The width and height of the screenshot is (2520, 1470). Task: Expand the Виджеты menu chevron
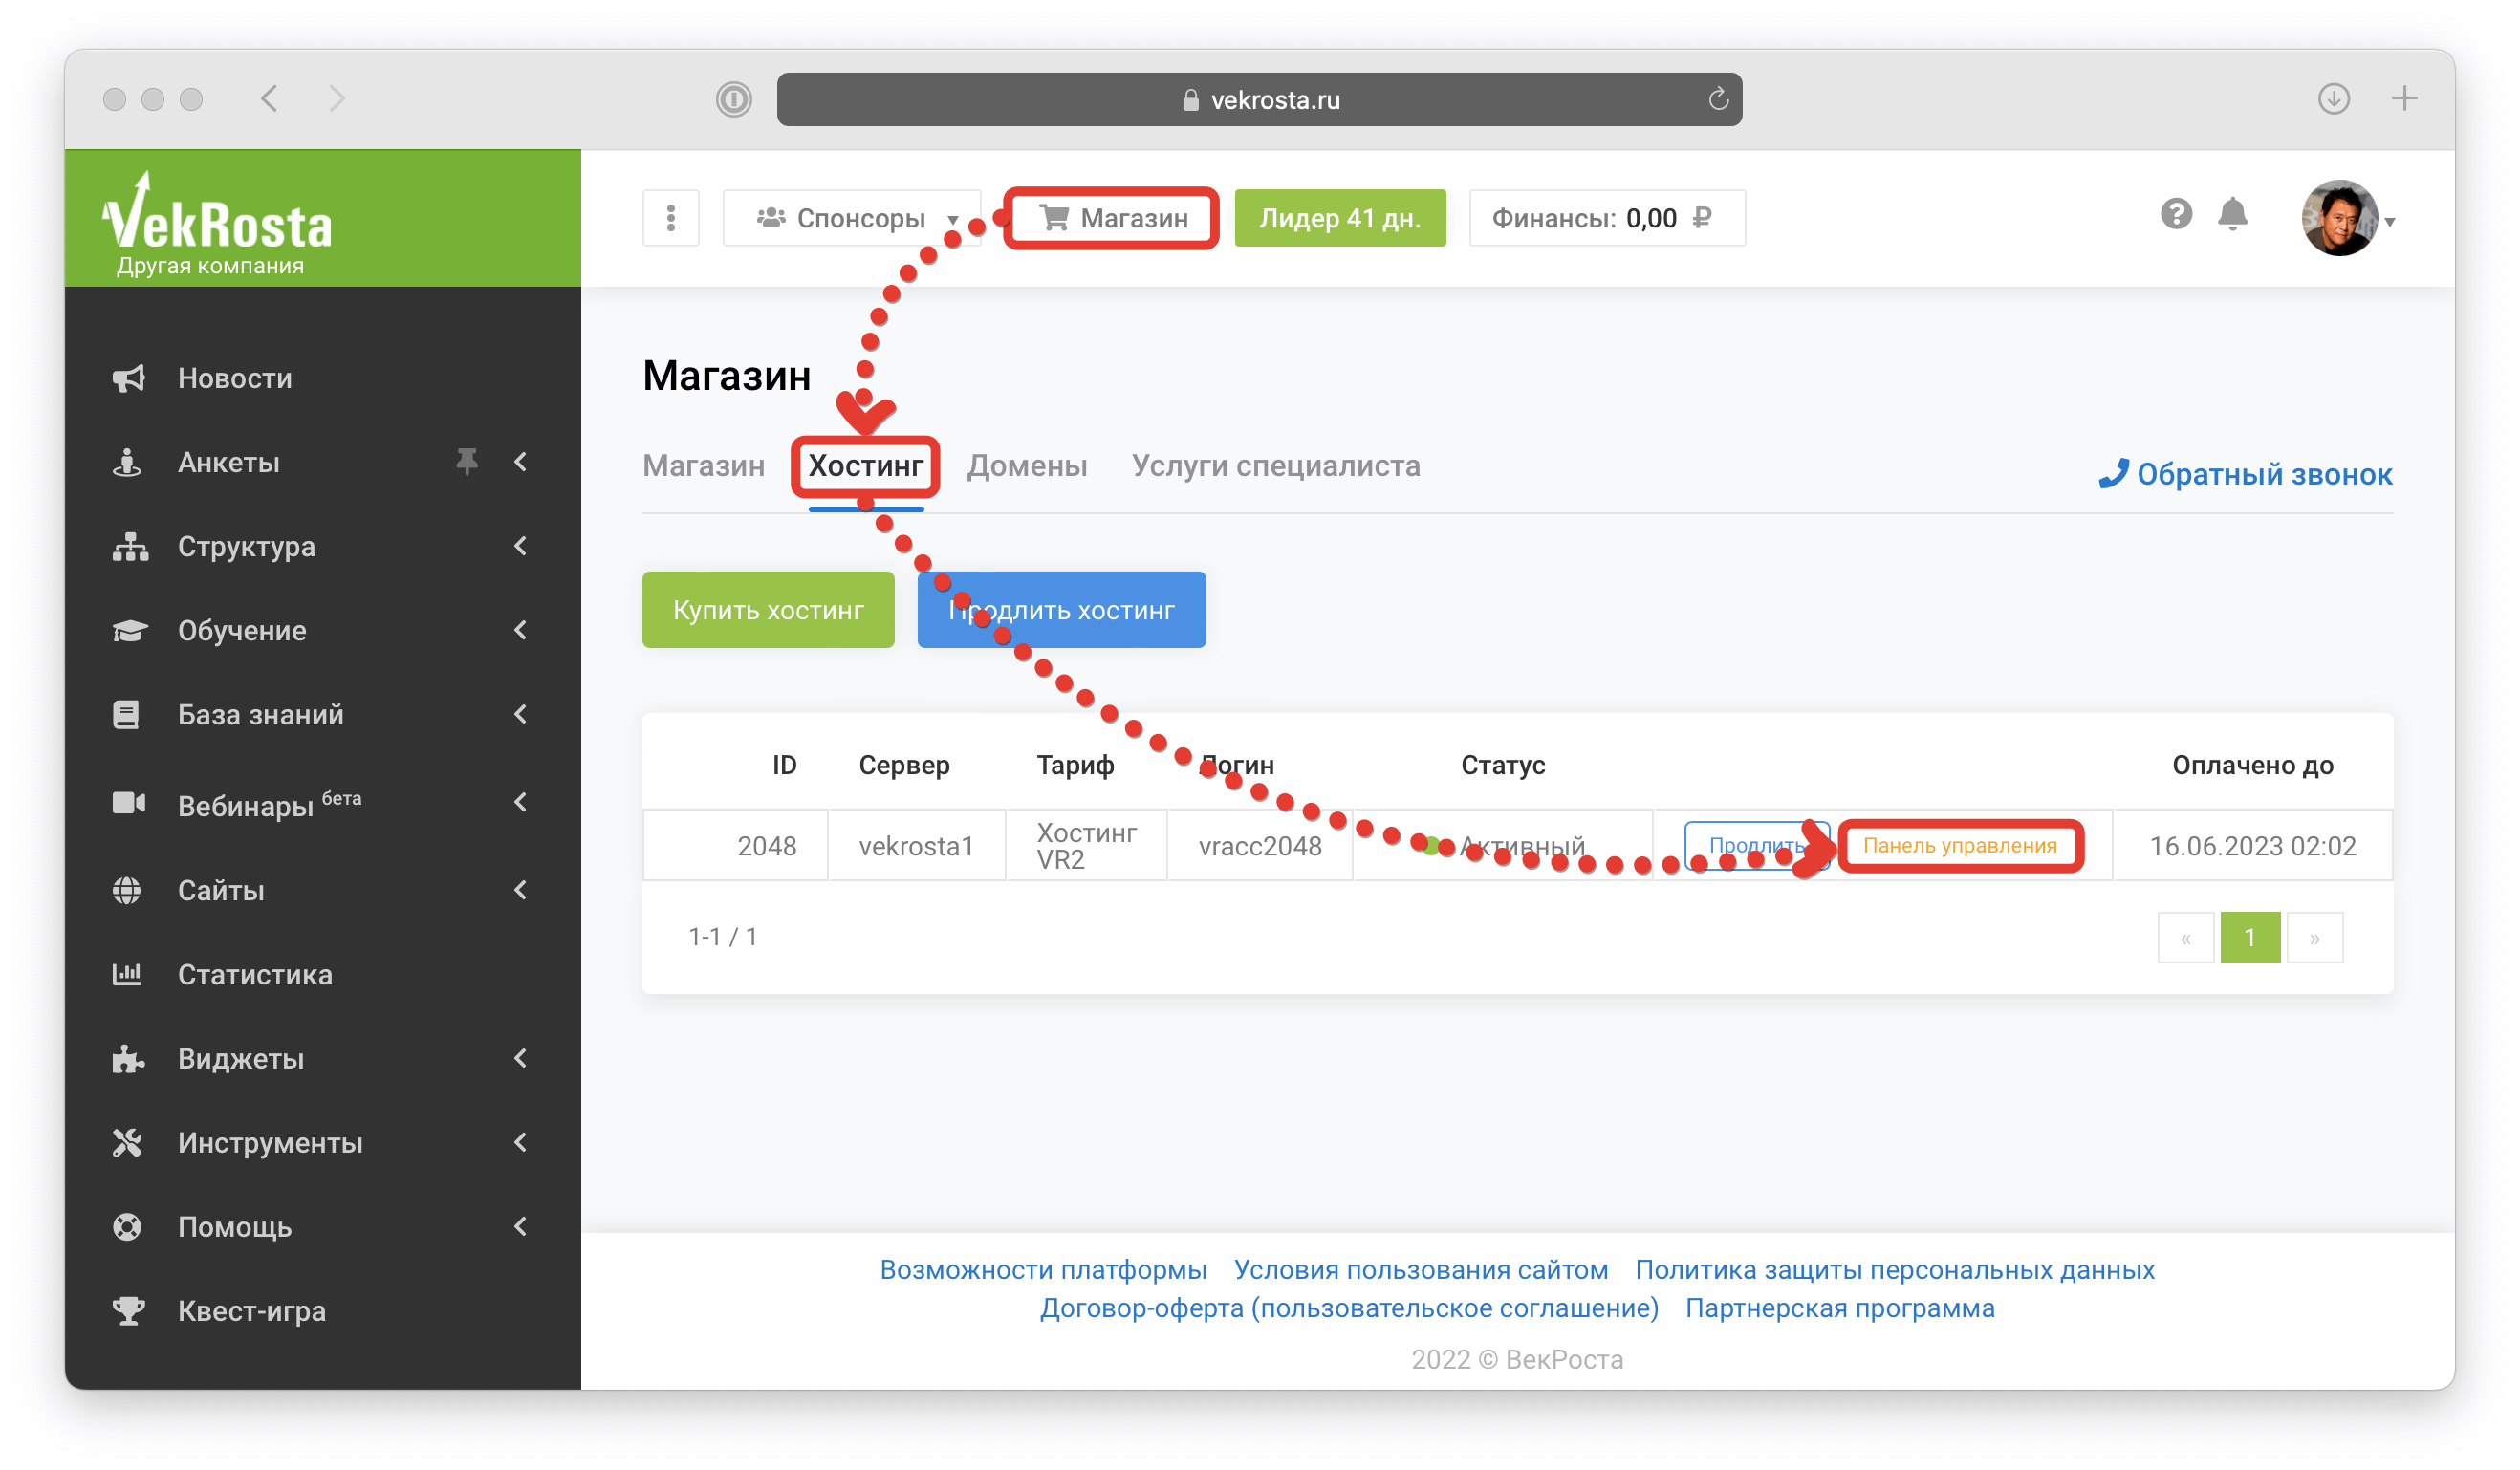coord(521,1058)
